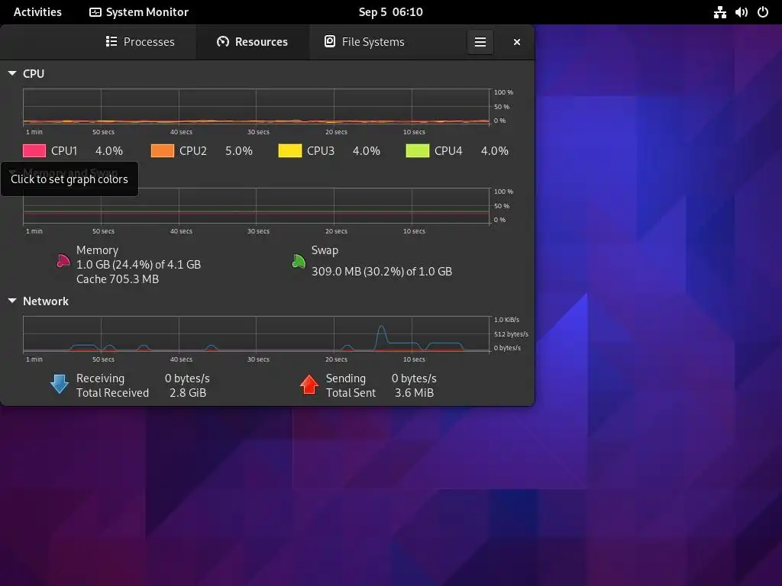Click the Swap pie chart color icon
The height and width of the screenshot is (586, 782).
(299, 261)
